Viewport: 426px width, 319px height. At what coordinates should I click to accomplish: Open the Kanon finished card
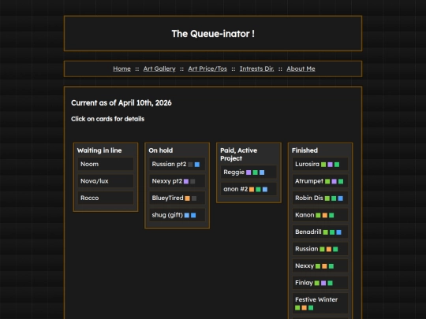320,215
